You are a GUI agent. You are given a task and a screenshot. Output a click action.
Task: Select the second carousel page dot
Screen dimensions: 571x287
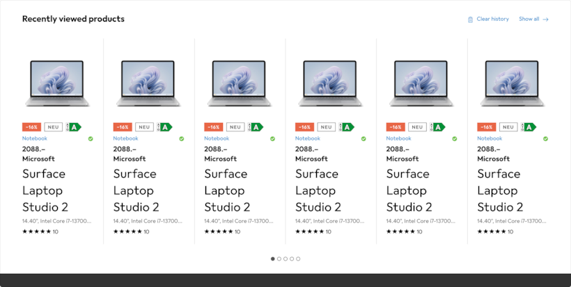click(x=279, y=259)
